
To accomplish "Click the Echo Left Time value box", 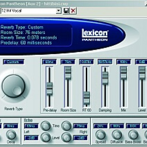I will (31, 126).
